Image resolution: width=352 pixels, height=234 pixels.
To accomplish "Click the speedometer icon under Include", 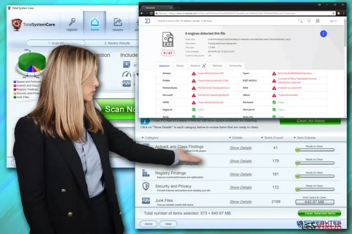I will click(126, 74).
